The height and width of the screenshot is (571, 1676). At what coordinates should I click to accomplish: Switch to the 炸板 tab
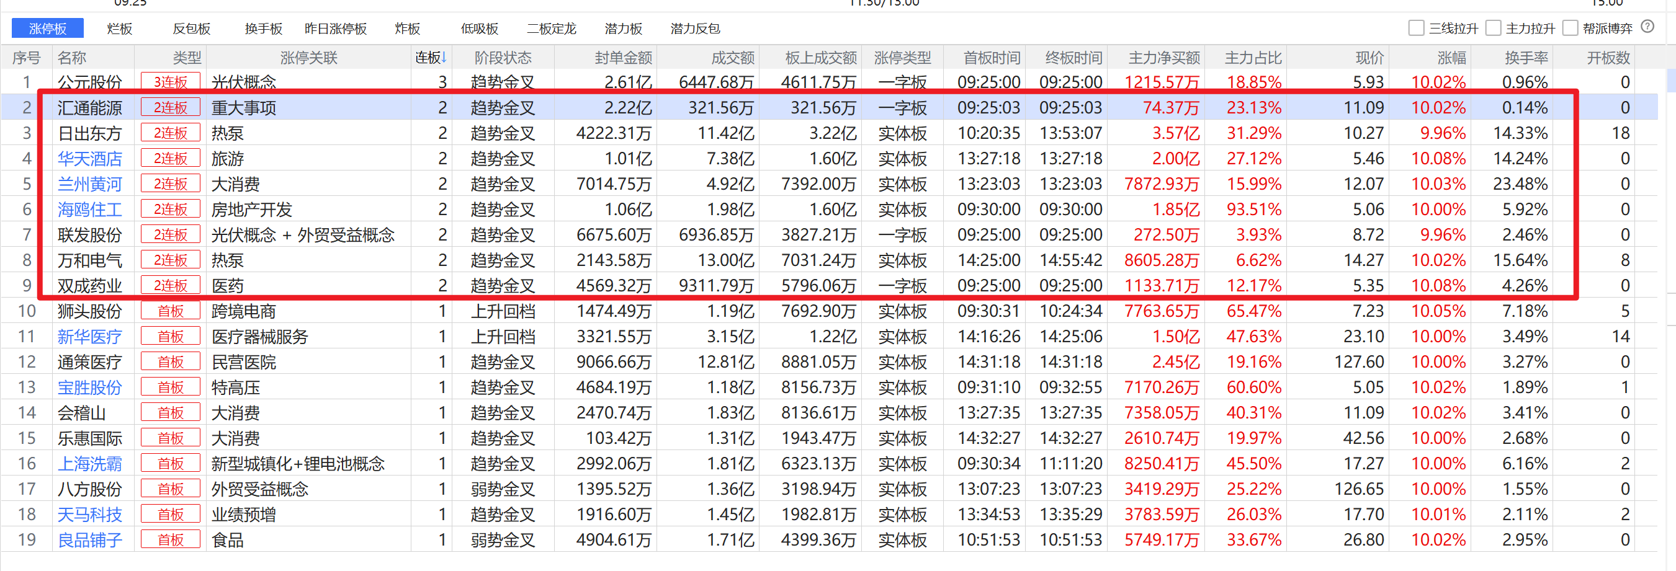click(408, 29)
